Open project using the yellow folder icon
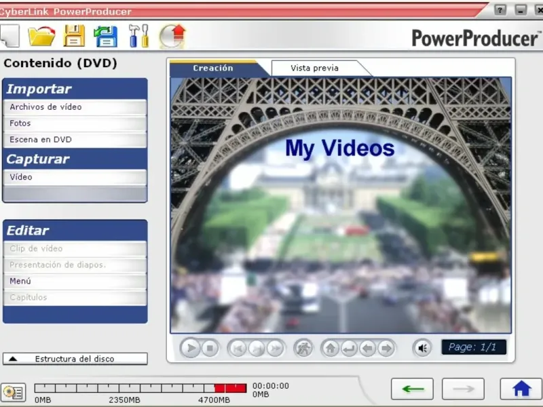 click(41, 36)
